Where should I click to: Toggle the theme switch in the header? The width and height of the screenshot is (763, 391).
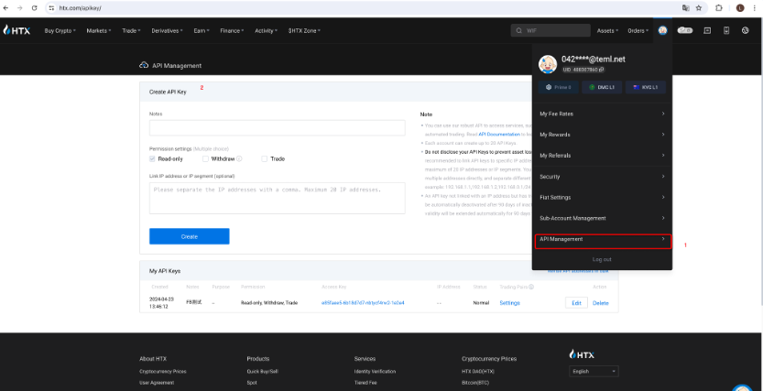click(x=684, y=30)
